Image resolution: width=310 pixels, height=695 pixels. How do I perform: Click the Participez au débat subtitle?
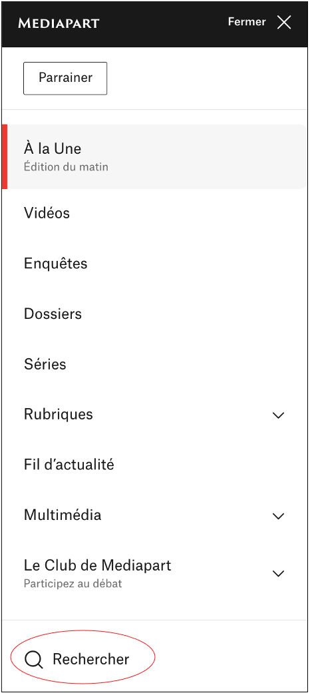73,584
